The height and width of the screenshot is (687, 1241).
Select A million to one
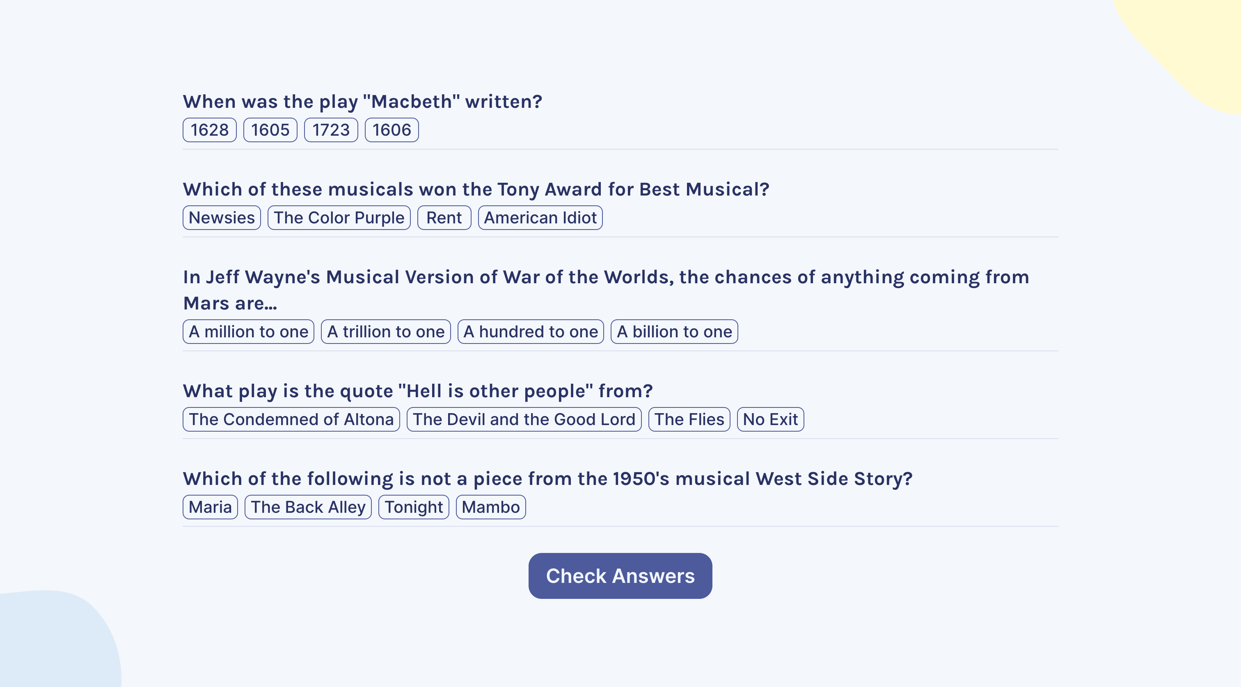[249, 332]
